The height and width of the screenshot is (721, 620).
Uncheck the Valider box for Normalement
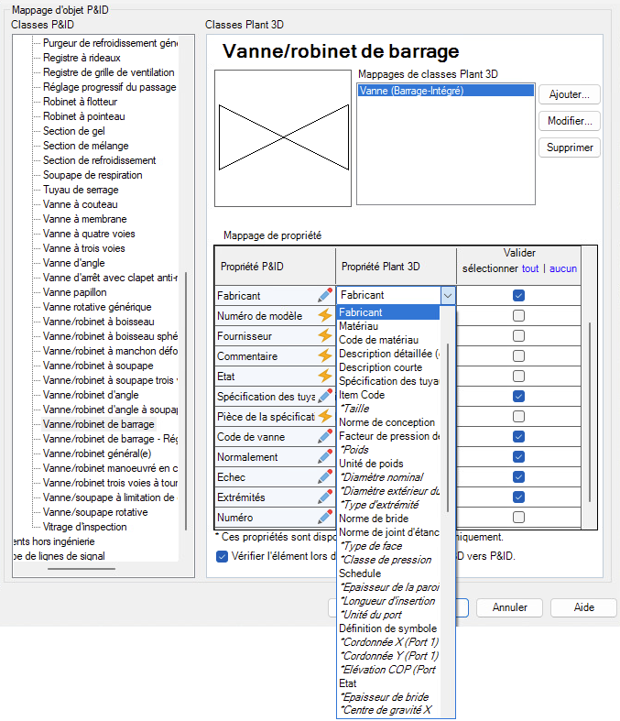(518, 456)
